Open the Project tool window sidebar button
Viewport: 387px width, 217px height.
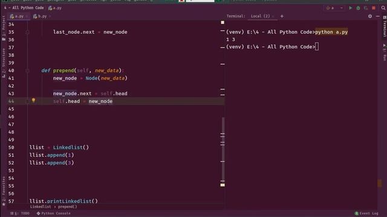point(4,28)
